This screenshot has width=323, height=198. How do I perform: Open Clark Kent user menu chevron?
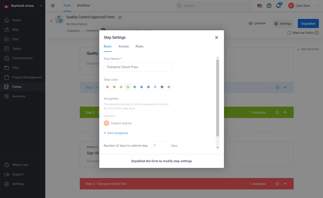coord(317,6)
